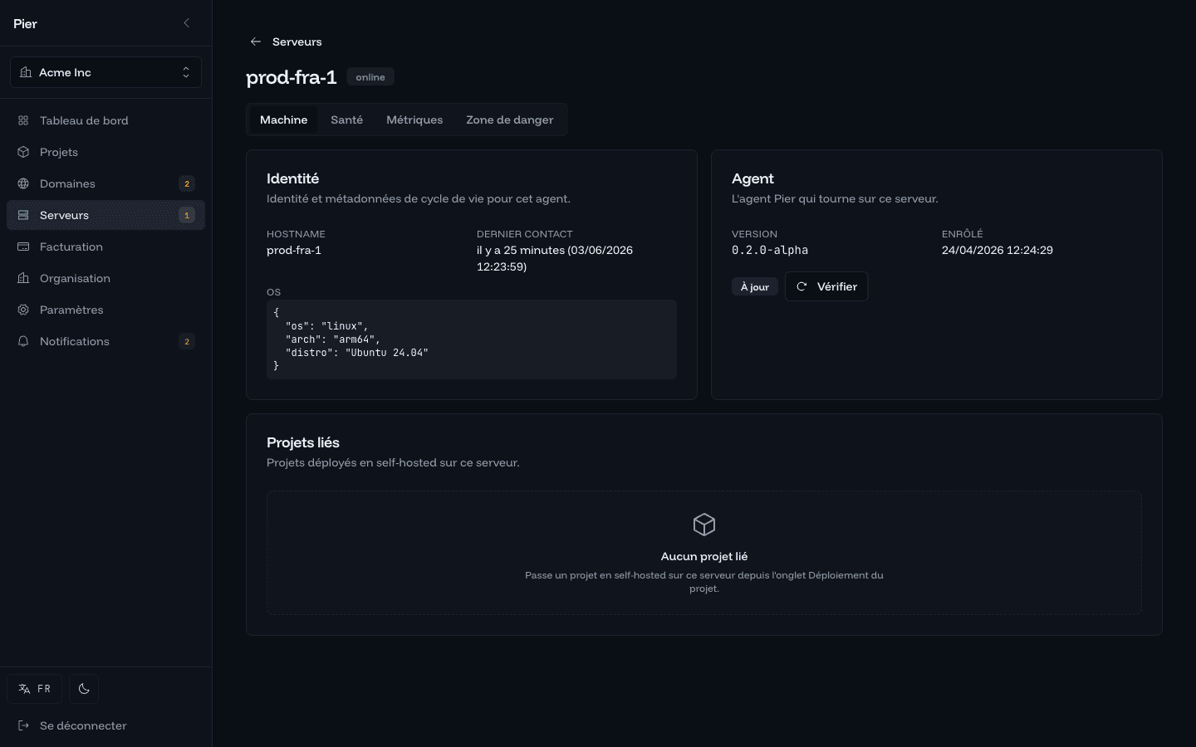Screen dimensions: 1196x747
Task: Click the Aucun projet lié text
Action: tap(704, 556)
